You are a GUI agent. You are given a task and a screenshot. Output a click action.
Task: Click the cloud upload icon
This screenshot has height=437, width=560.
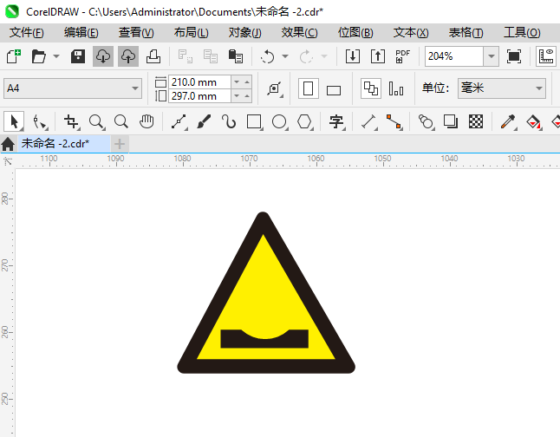click(128, 56)
